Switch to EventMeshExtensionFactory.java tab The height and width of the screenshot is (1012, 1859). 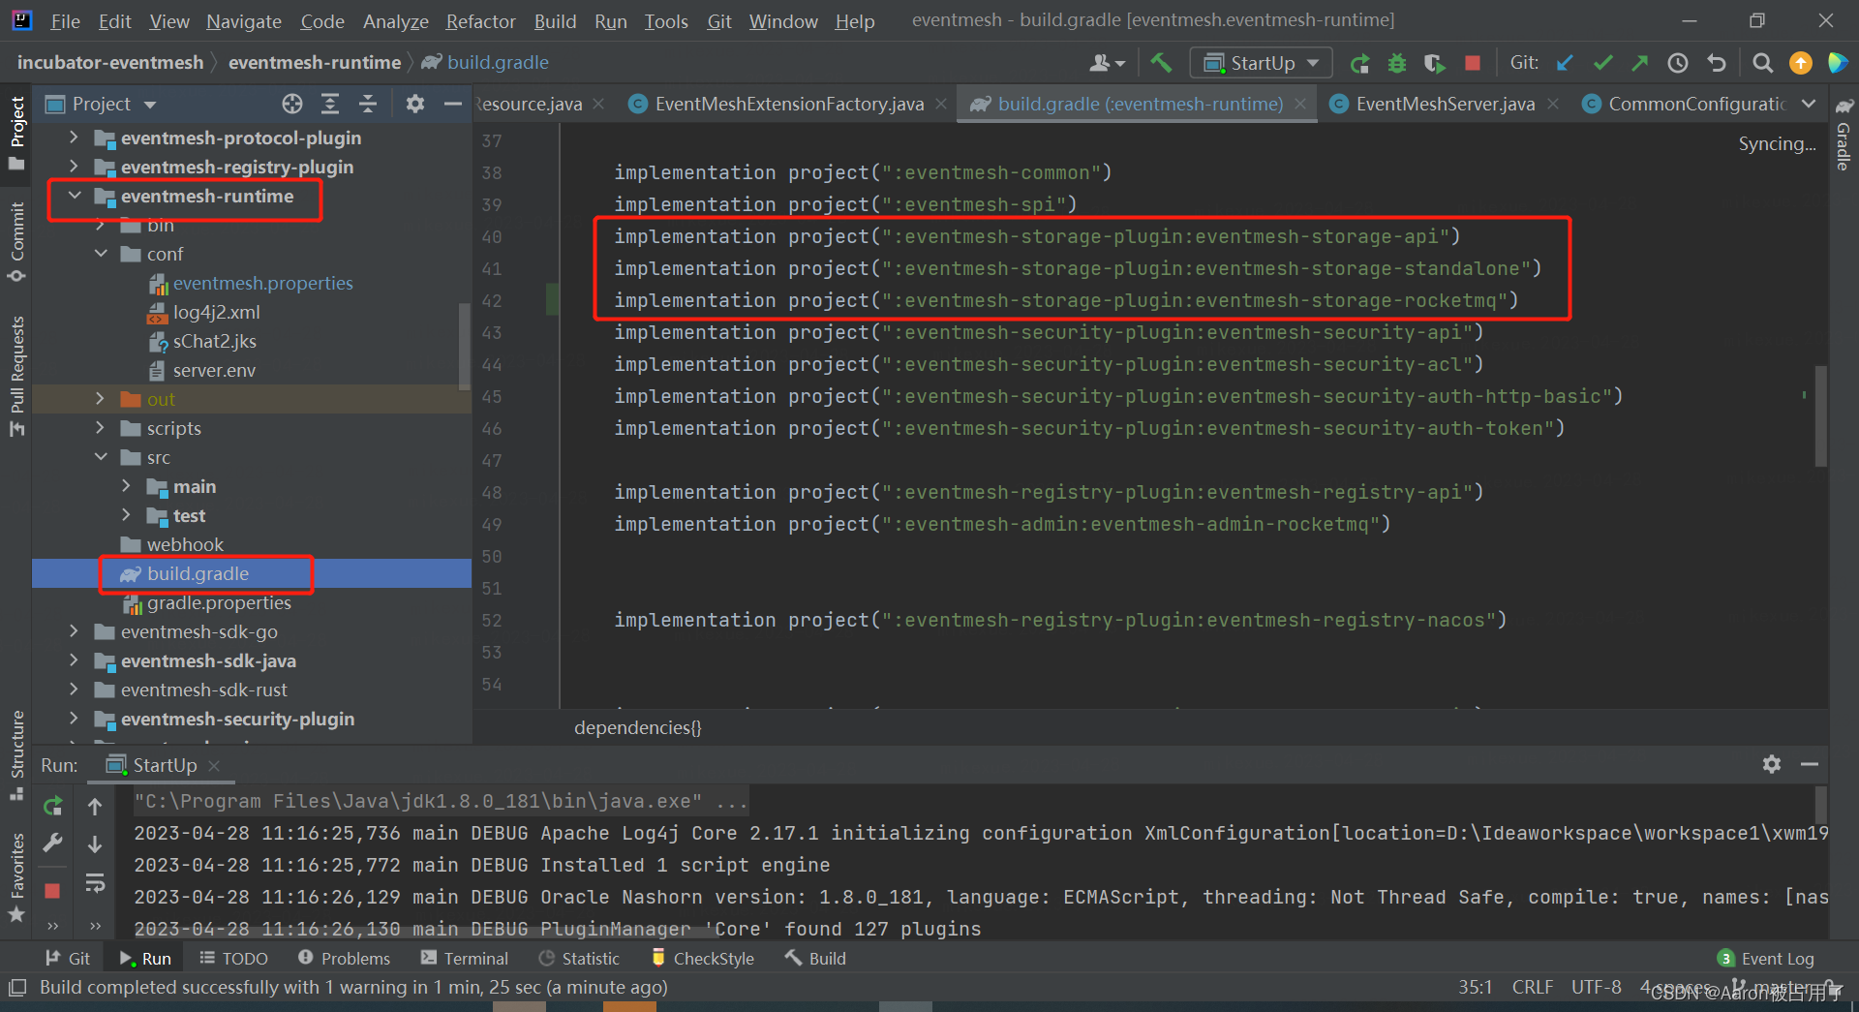click(788, 104)
